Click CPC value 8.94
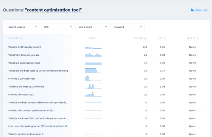 pyautogui.click(x=162, y=87)
